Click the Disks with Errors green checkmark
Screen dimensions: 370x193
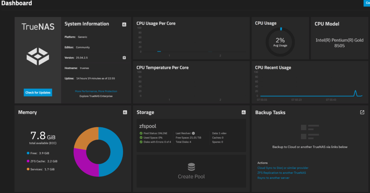141,142
